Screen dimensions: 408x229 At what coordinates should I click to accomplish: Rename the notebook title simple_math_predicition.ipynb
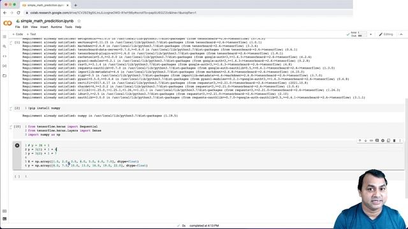point(47,21)
